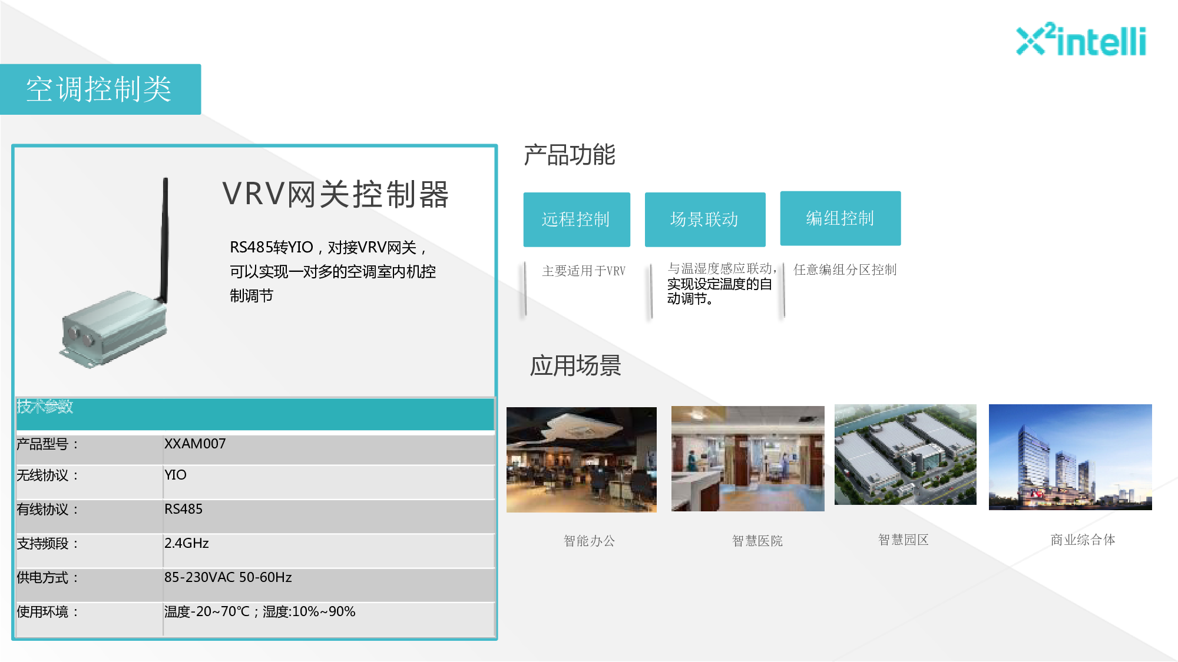
Task: Select the XXAM007 model value cell
Action: click(329, 450)
